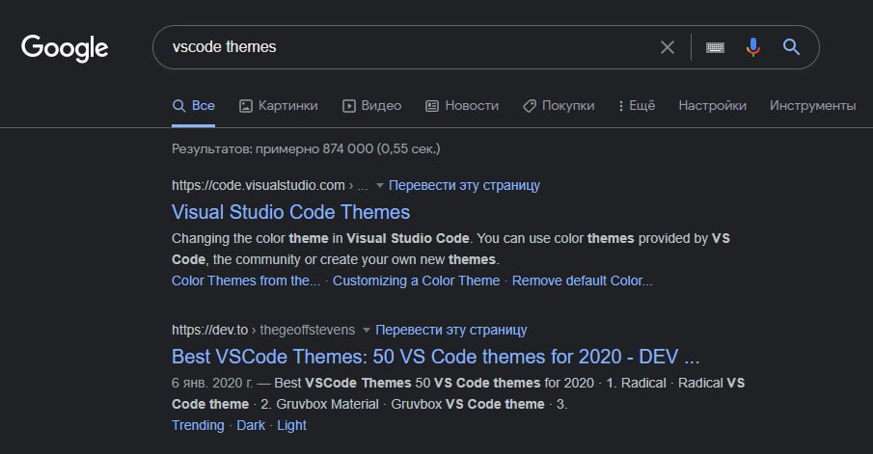The width and height of the screenshot is (873, 454).
Task: Expand the Ещё menu
Action: coord(637,105)
